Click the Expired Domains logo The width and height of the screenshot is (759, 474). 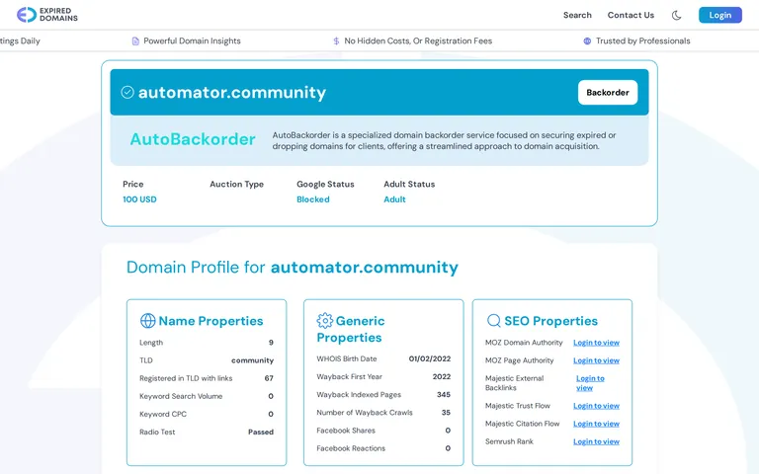(x=47, y=15)
